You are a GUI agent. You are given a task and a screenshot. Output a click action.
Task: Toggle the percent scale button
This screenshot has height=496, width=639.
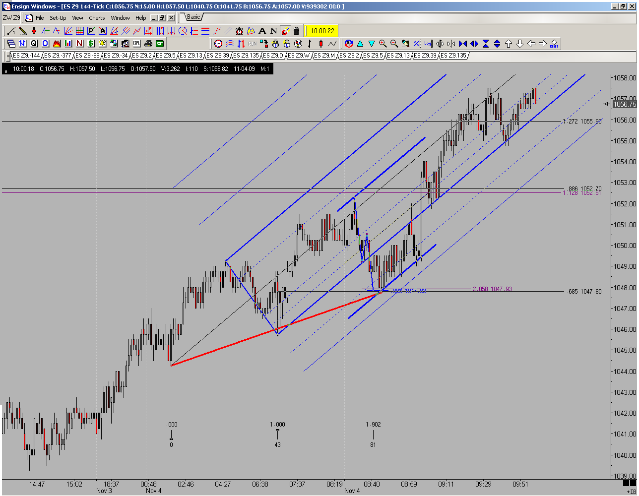coord(417,44)
